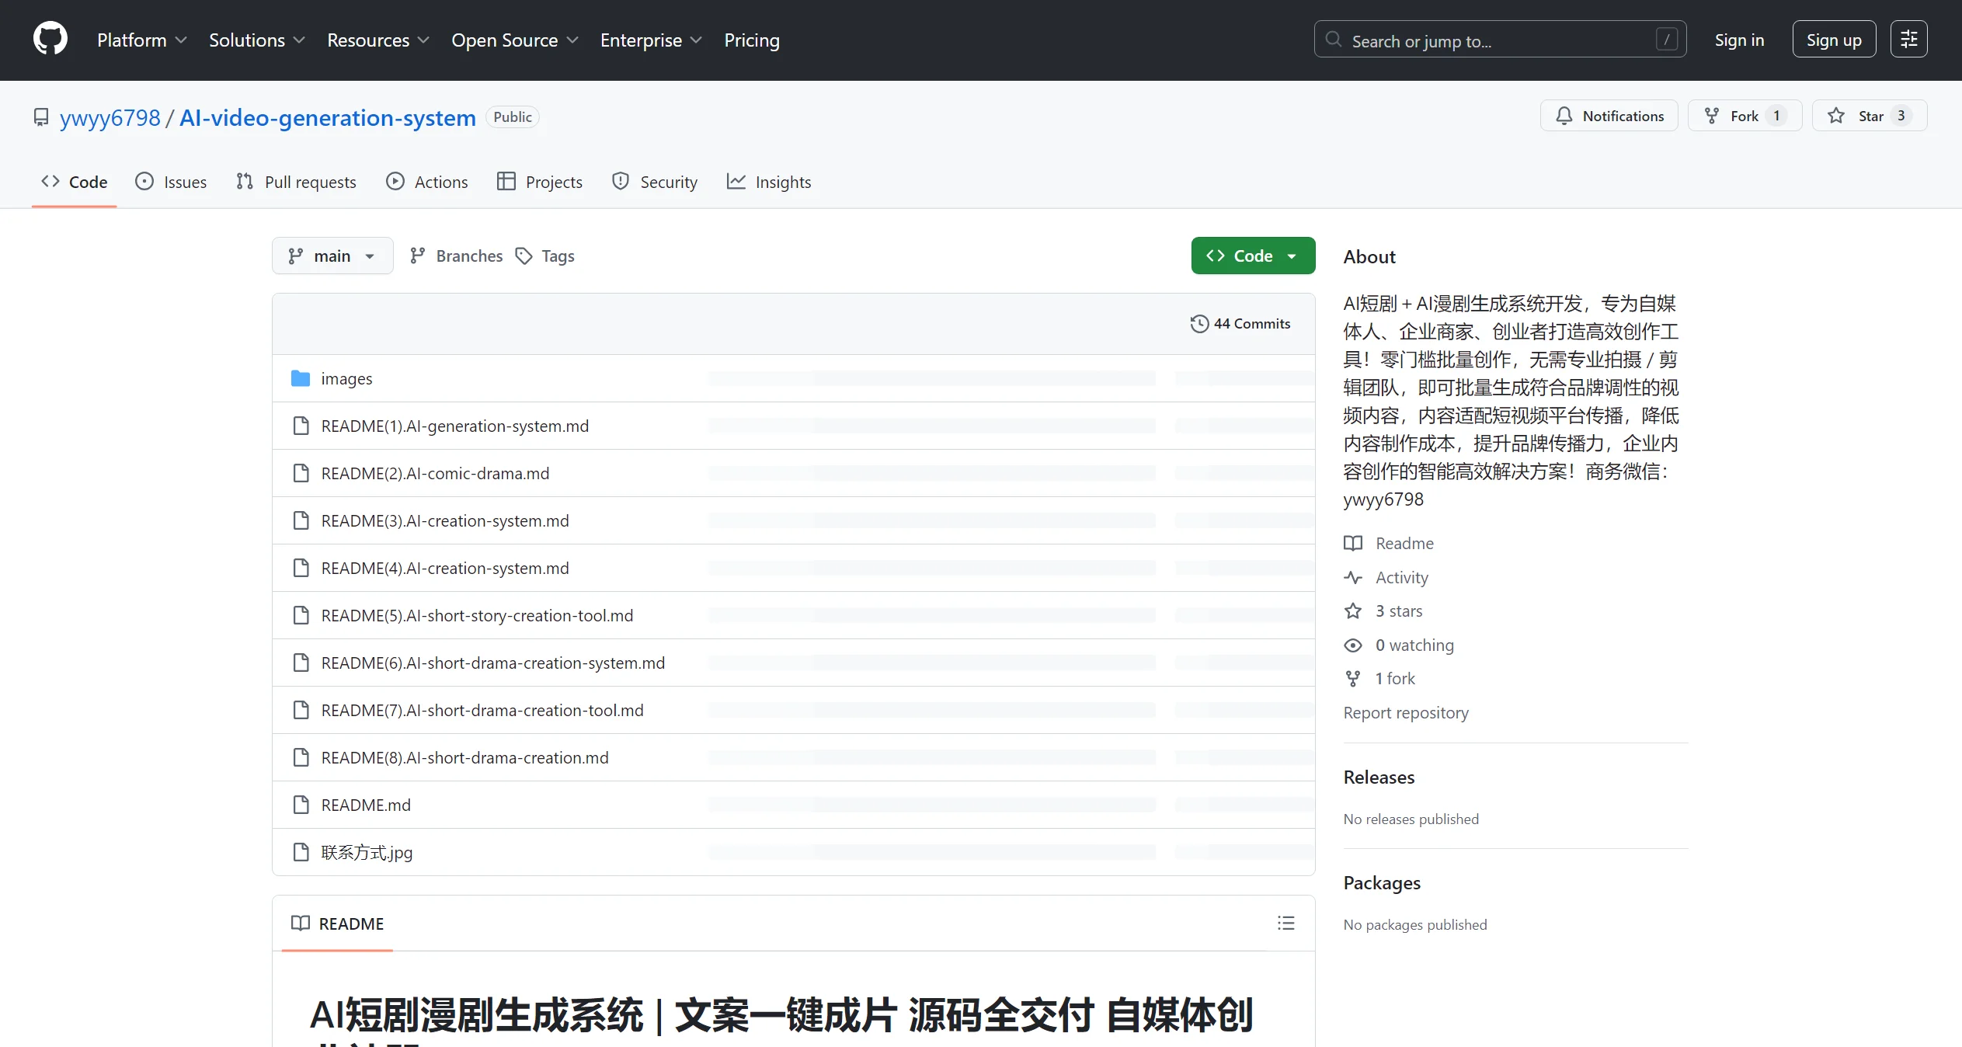Open the Solutions navigation menu

[x=256, y=40]
